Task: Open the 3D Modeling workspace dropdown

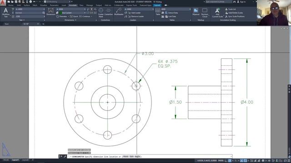Action: pos(59,2)
